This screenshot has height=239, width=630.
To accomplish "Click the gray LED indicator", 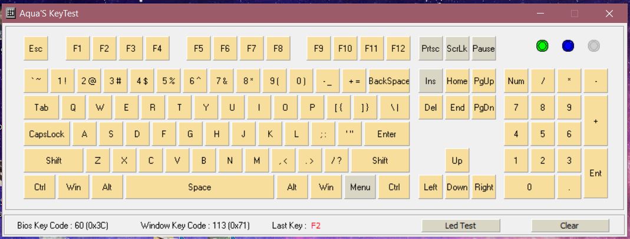I will point(593,46).
